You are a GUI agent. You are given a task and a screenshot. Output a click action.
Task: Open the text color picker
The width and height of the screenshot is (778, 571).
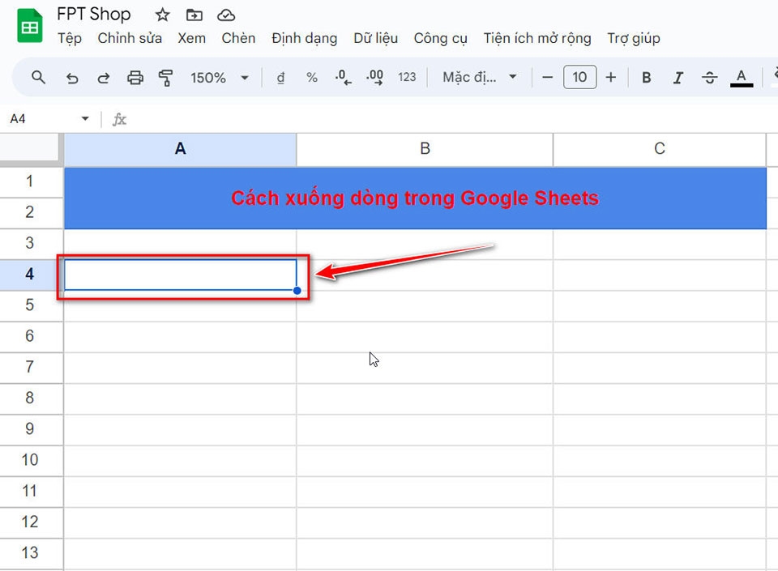coord(741,77)
